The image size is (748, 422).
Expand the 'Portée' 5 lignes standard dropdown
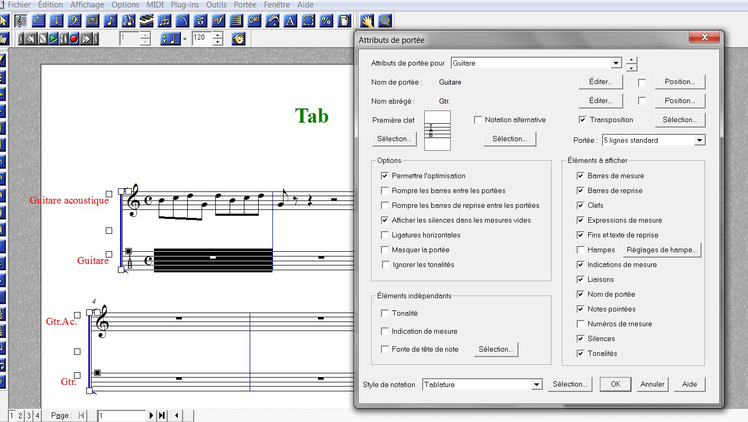pos(699,140)
